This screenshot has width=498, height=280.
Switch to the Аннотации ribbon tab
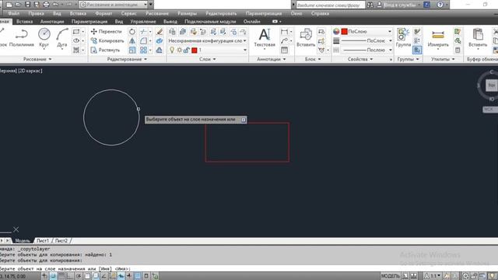coord(52,21)
